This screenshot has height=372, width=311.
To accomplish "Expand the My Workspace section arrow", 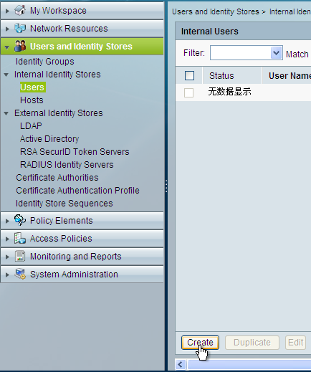I will click(x=7, y=11).
